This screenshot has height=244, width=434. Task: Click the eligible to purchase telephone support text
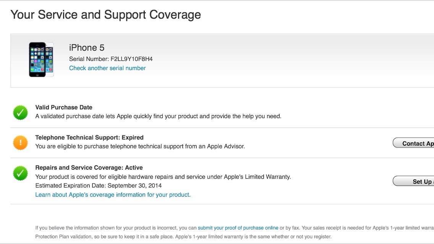click(x=140, y=146)
